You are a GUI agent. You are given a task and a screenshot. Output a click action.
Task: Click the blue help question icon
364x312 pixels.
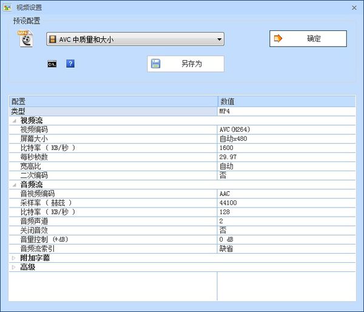click(70, 64)
